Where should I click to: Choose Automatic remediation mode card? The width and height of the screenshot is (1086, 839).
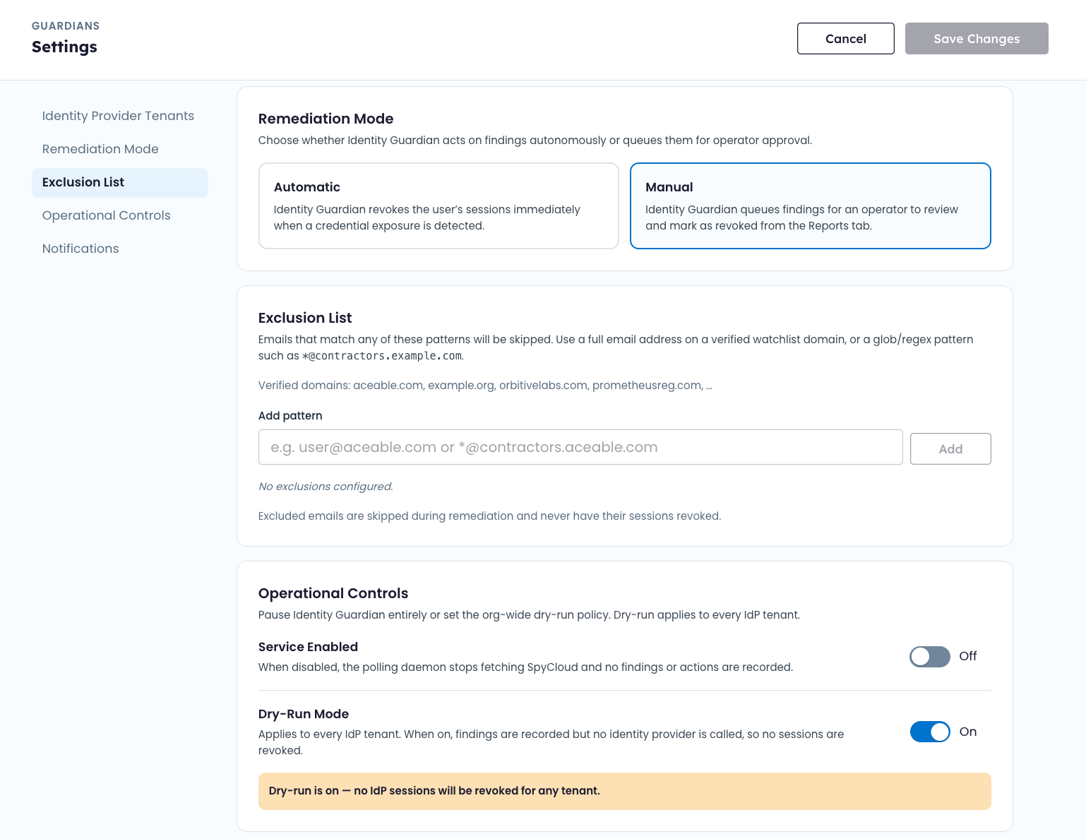pos(438,206)
